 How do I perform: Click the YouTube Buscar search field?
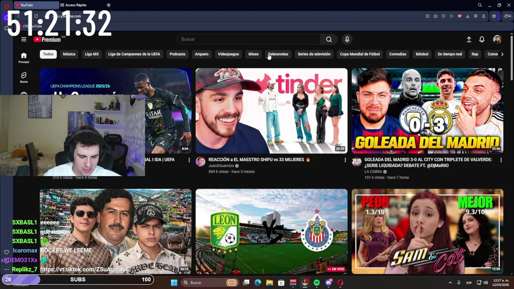249,39
